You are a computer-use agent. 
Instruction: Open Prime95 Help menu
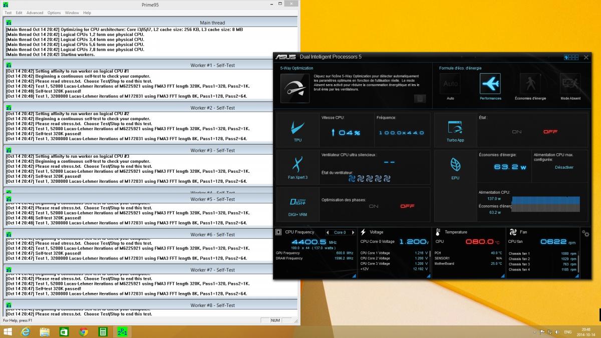click(x=87, y=13)
